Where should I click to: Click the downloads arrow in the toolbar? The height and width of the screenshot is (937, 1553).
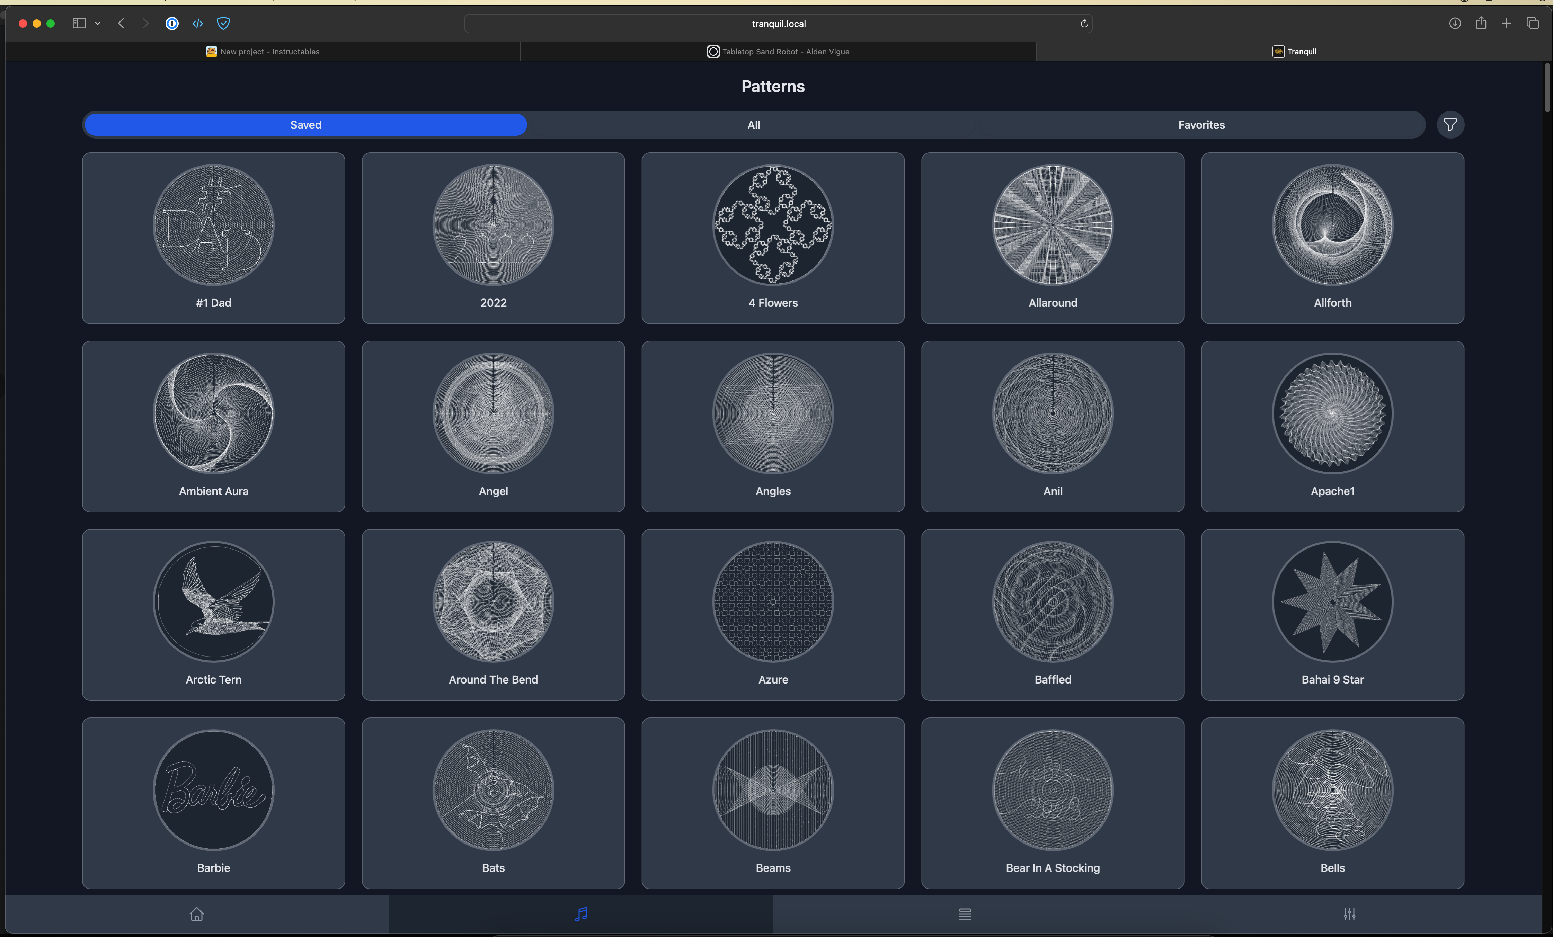click(x=1455, y=23)
